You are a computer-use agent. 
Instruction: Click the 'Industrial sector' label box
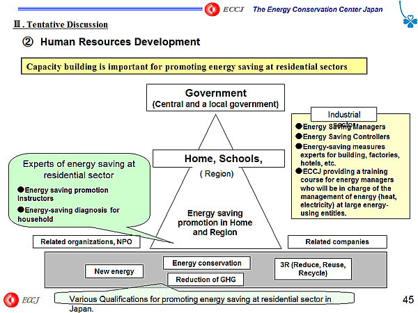pyautogui.click(x=344, y=115)
